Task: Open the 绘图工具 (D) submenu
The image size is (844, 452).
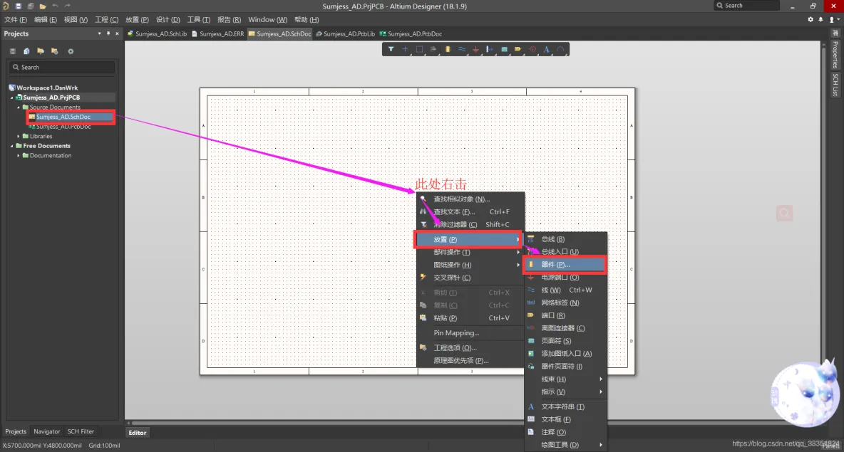Action: tap(566, 444)
